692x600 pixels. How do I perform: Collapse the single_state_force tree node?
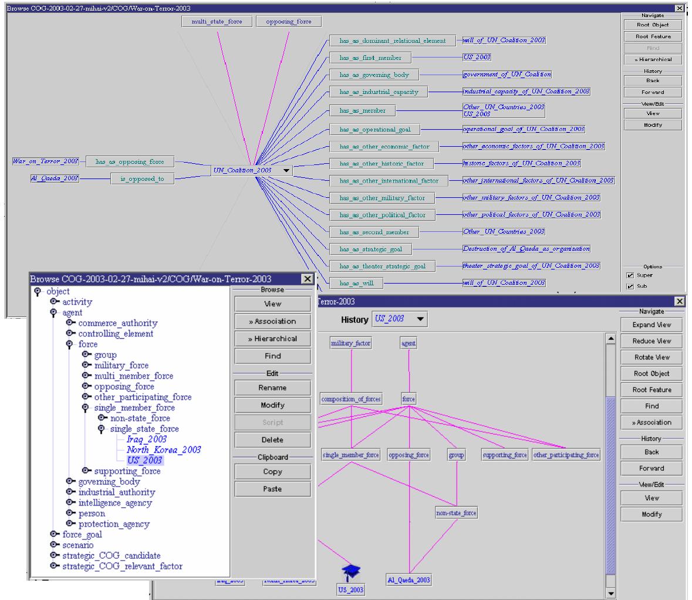(x=102, y=429)
